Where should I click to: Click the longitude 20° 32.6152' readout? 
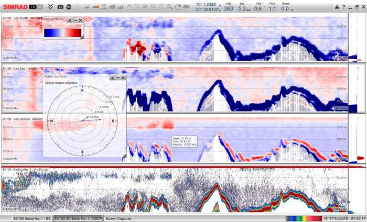[208, 9]
